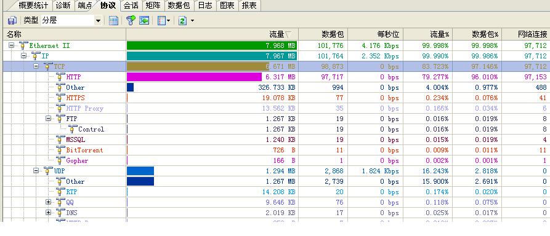Switch to the 端点 tab

[x=85, y=6]
